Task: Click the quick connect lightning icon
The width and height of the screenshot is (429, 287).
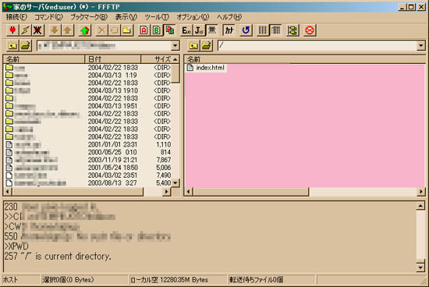Action: [x=25, y=30]
